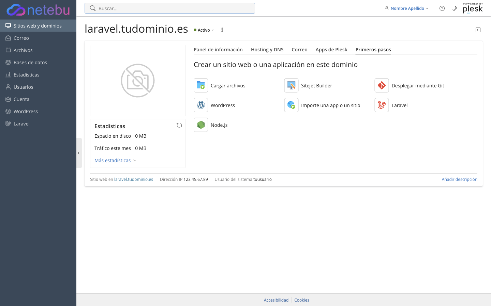Viewport: 491px width, 306px height.
Task: Open the laravel.tudominio.es site link
Action: (134, 180)
